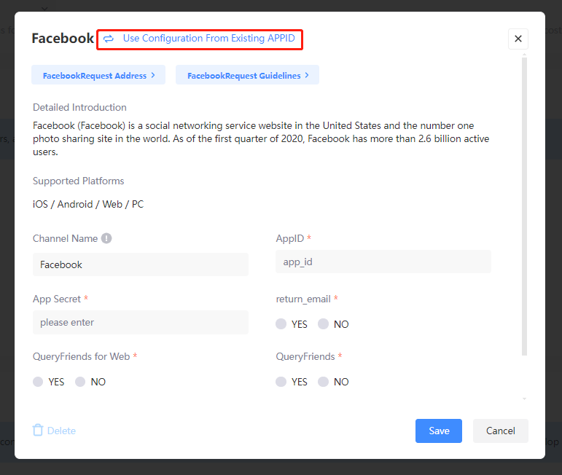The width and height of the screenshot is (562, 475).
Task: Open the FacebookRequest Address link
Action: tap(98, 75)
